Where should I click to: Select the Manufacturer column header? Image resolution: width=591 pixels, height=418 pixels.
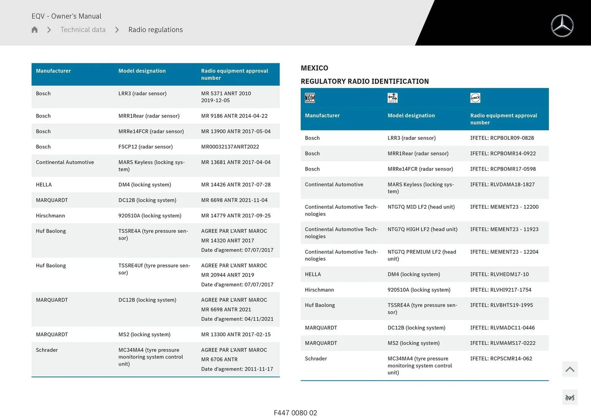(53, 70)
